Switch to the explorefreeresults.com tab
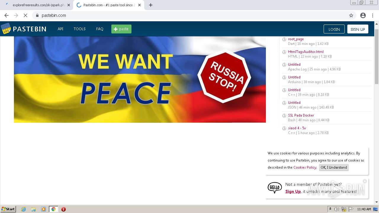379x213 pixels. [x=37, y=5]
